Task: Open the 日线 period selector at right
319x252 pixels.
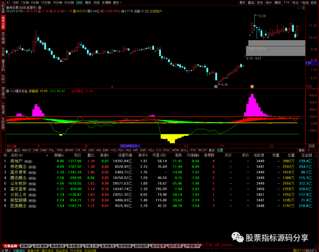Action: click(312, 146)
